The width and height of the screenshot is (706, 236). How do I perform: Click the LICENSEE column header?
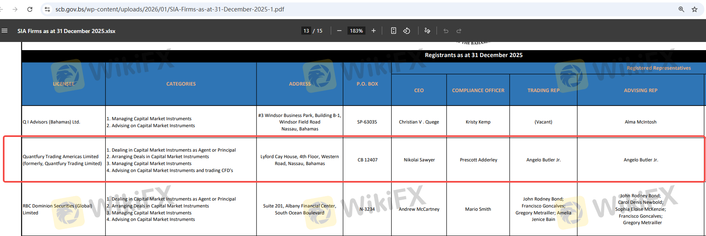click(64, 84)
